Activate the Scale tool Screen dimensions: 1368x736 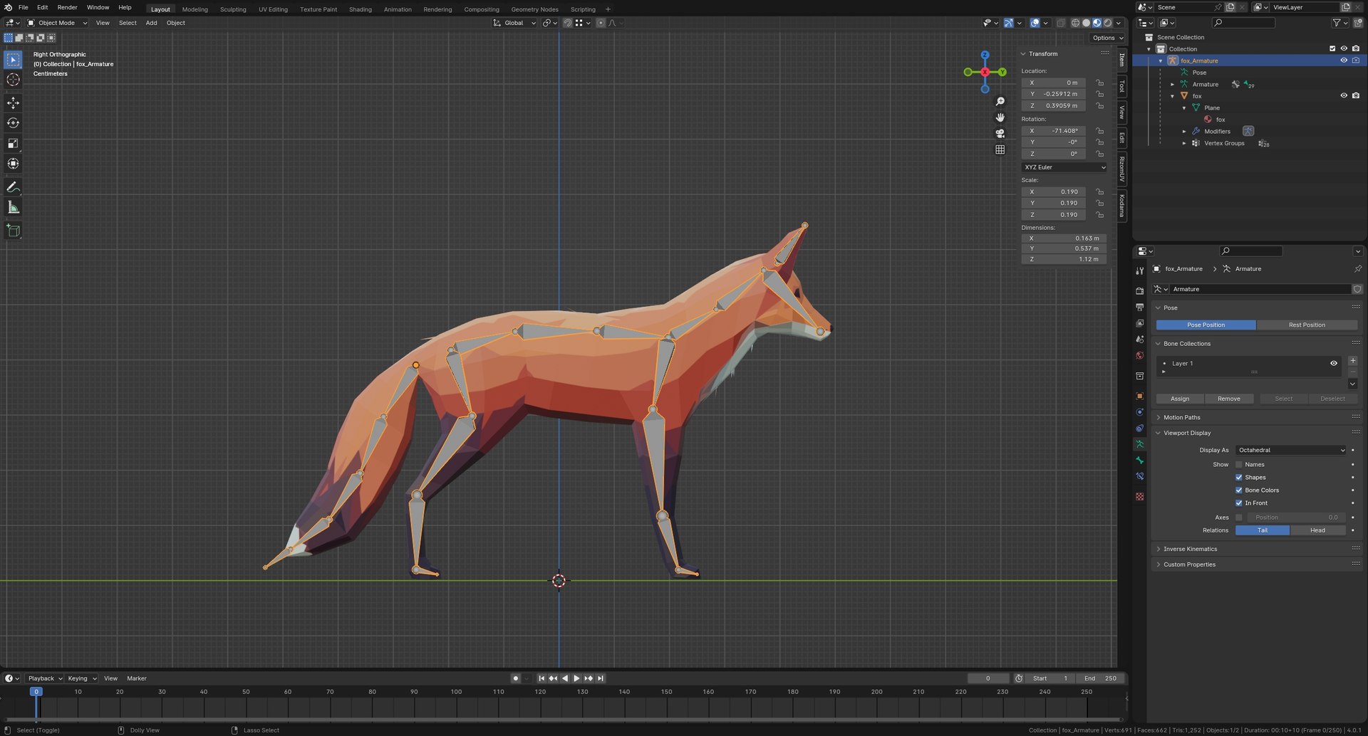click(13, 143)
